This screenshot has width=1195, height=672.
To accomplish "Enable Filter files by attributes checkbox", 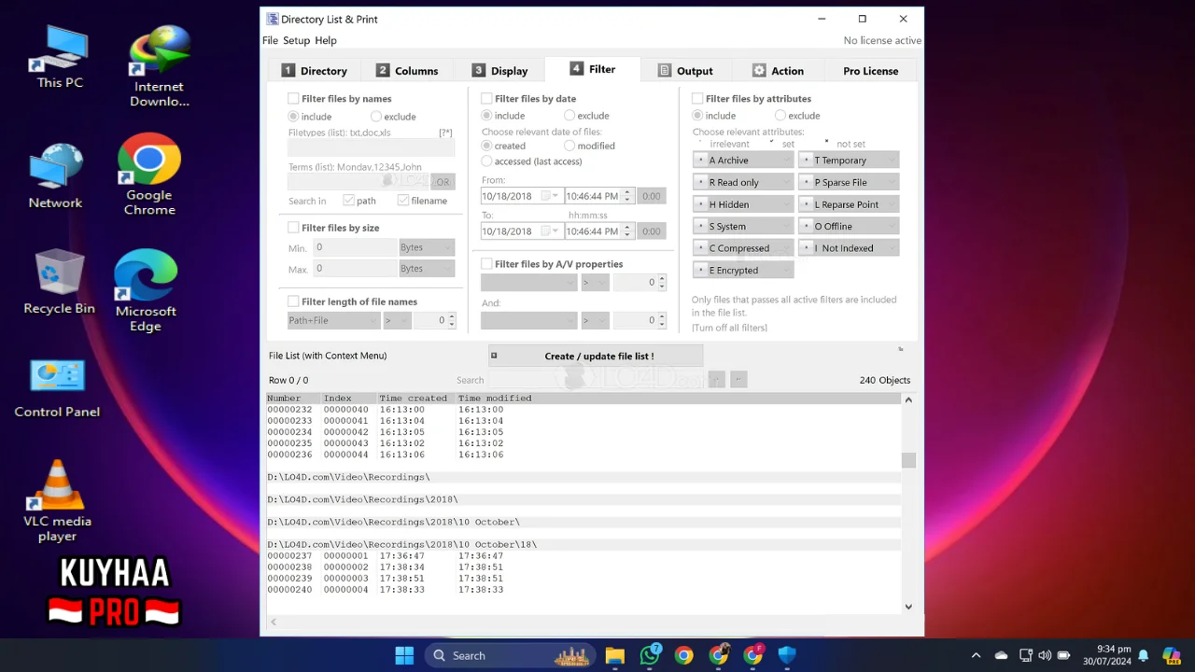I will point(697,98).
